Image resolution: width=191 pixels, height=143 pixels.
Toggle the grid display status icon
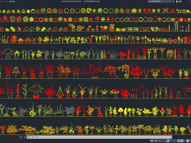(156, 141)
